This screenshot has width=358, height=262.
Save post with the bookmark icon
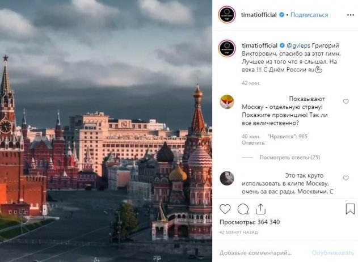click(x=350, y=209)
